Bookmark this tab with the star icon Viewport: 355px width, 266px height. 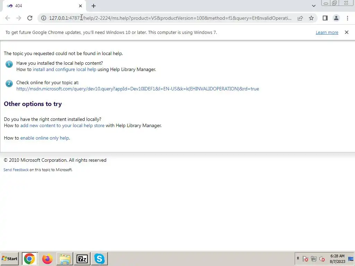(311, 18)
